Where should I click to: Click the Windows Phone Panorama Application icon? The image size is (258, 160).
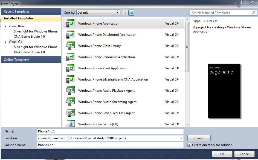tap(70, 57)
